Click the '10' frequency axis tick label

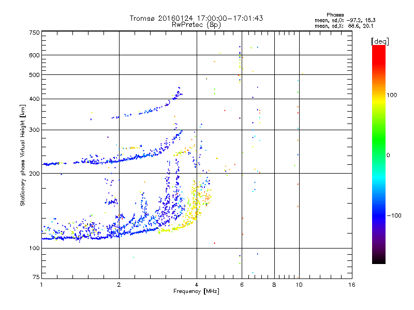[x=299, y=285]
